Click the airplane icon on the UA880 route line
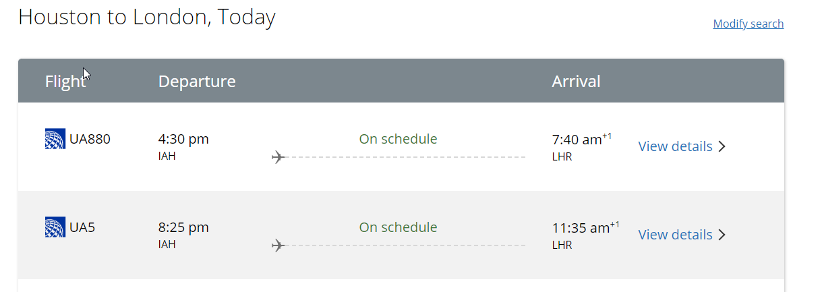 pyautogui.click(x=278, y=157)
